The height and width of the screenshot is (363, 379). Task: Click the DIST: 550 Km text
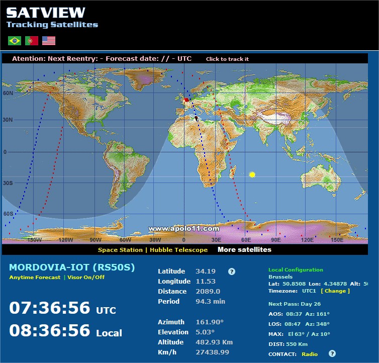pos(288,344)
